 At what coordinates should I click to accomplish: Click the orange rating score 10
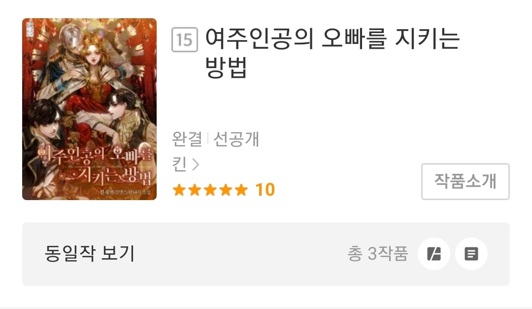coord(265,190)
